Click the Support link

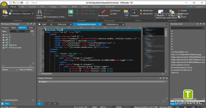pyautogui.click(x=199, y=7)
